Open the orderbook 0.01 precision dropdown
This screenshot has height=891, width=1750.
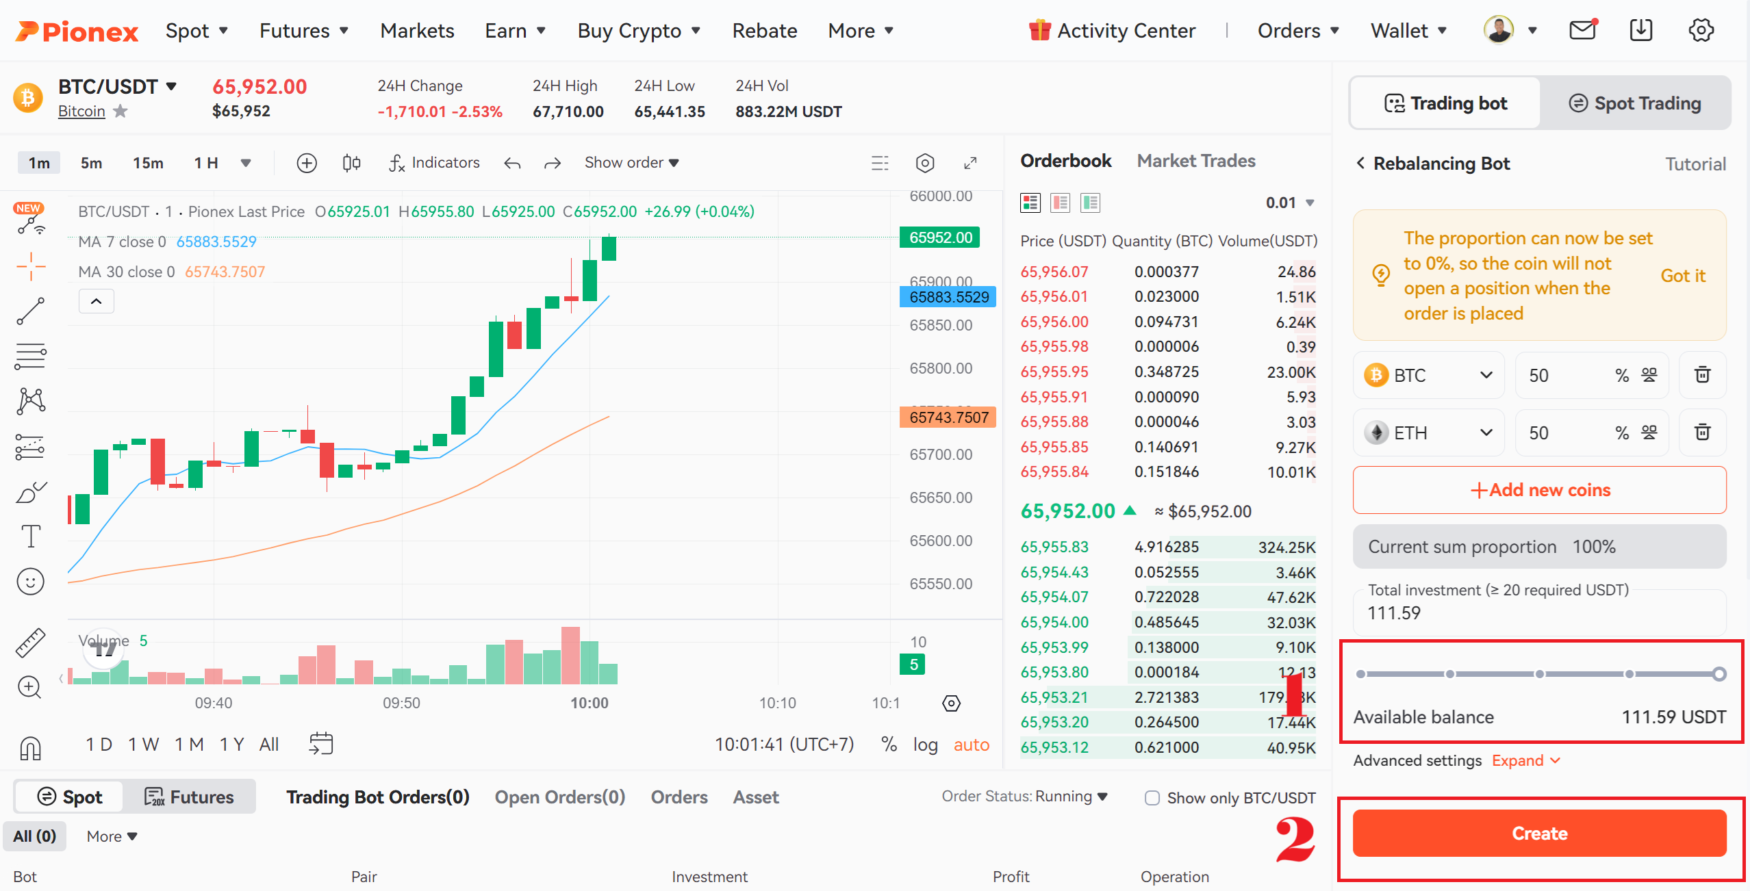(1290, 203)
